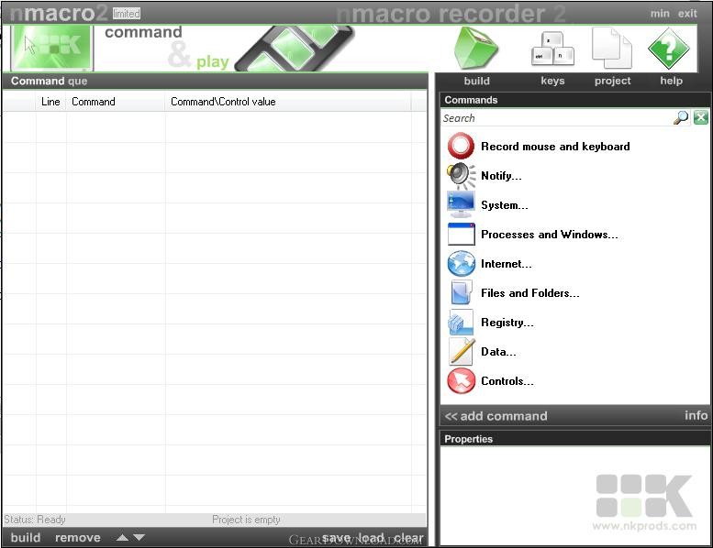Switch to the help tab label
Image resolution: width=713 pixels, height=548 pixels.
671,81
